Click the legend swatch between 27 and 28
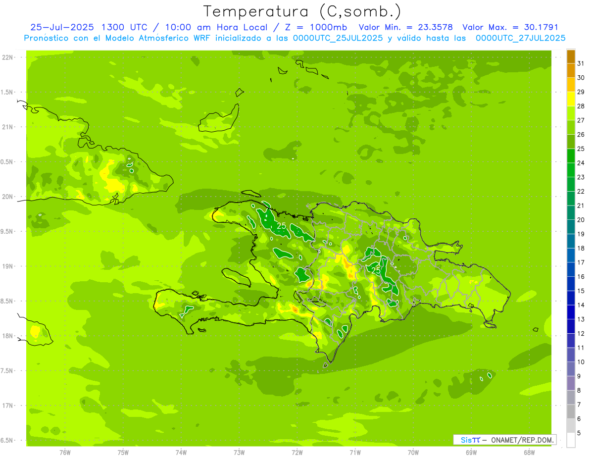Screen dimensions: 594x459 coord(571,113)
